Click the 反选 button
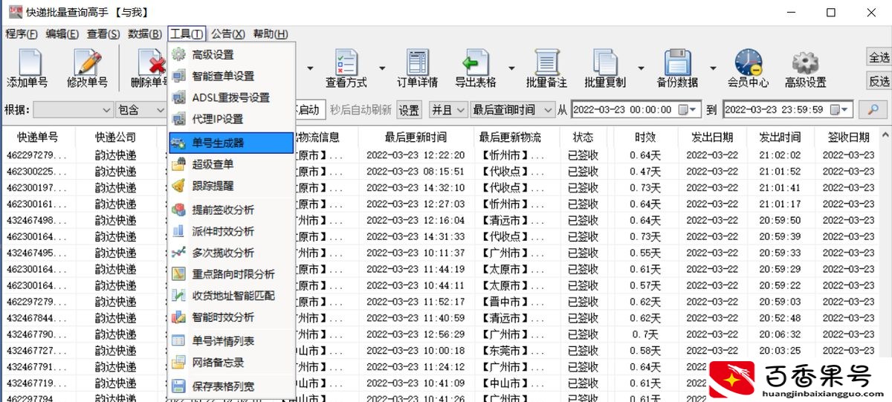 point(879,81)
